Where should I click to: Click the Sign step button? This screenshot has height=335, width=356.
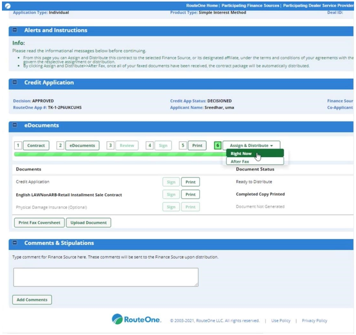163,146
